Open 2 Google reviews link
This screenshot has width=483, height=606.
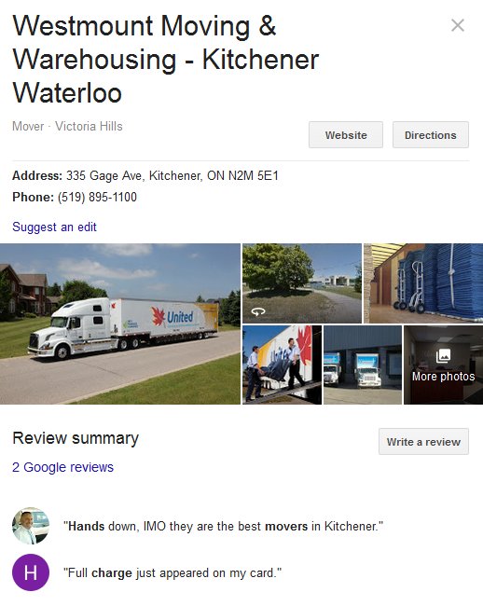click(x=63, y=467)
